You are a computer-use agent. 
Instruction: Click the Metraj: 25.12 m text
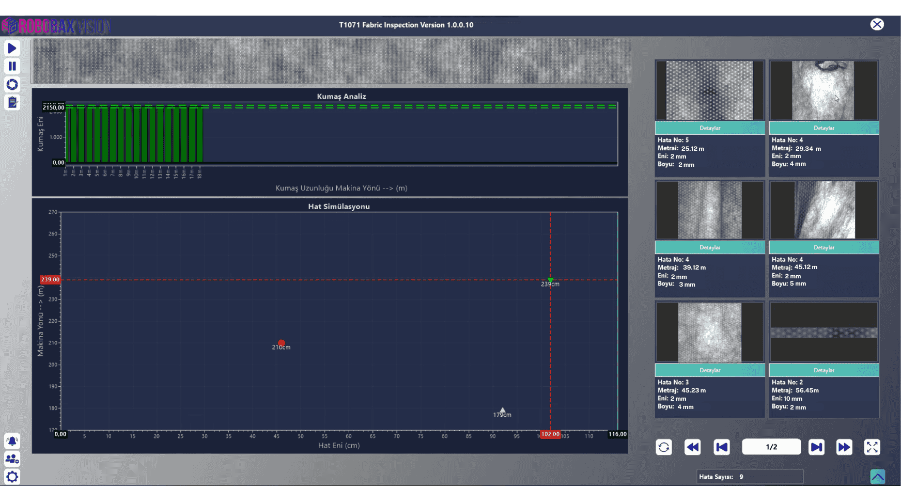(x=681, y=148)
